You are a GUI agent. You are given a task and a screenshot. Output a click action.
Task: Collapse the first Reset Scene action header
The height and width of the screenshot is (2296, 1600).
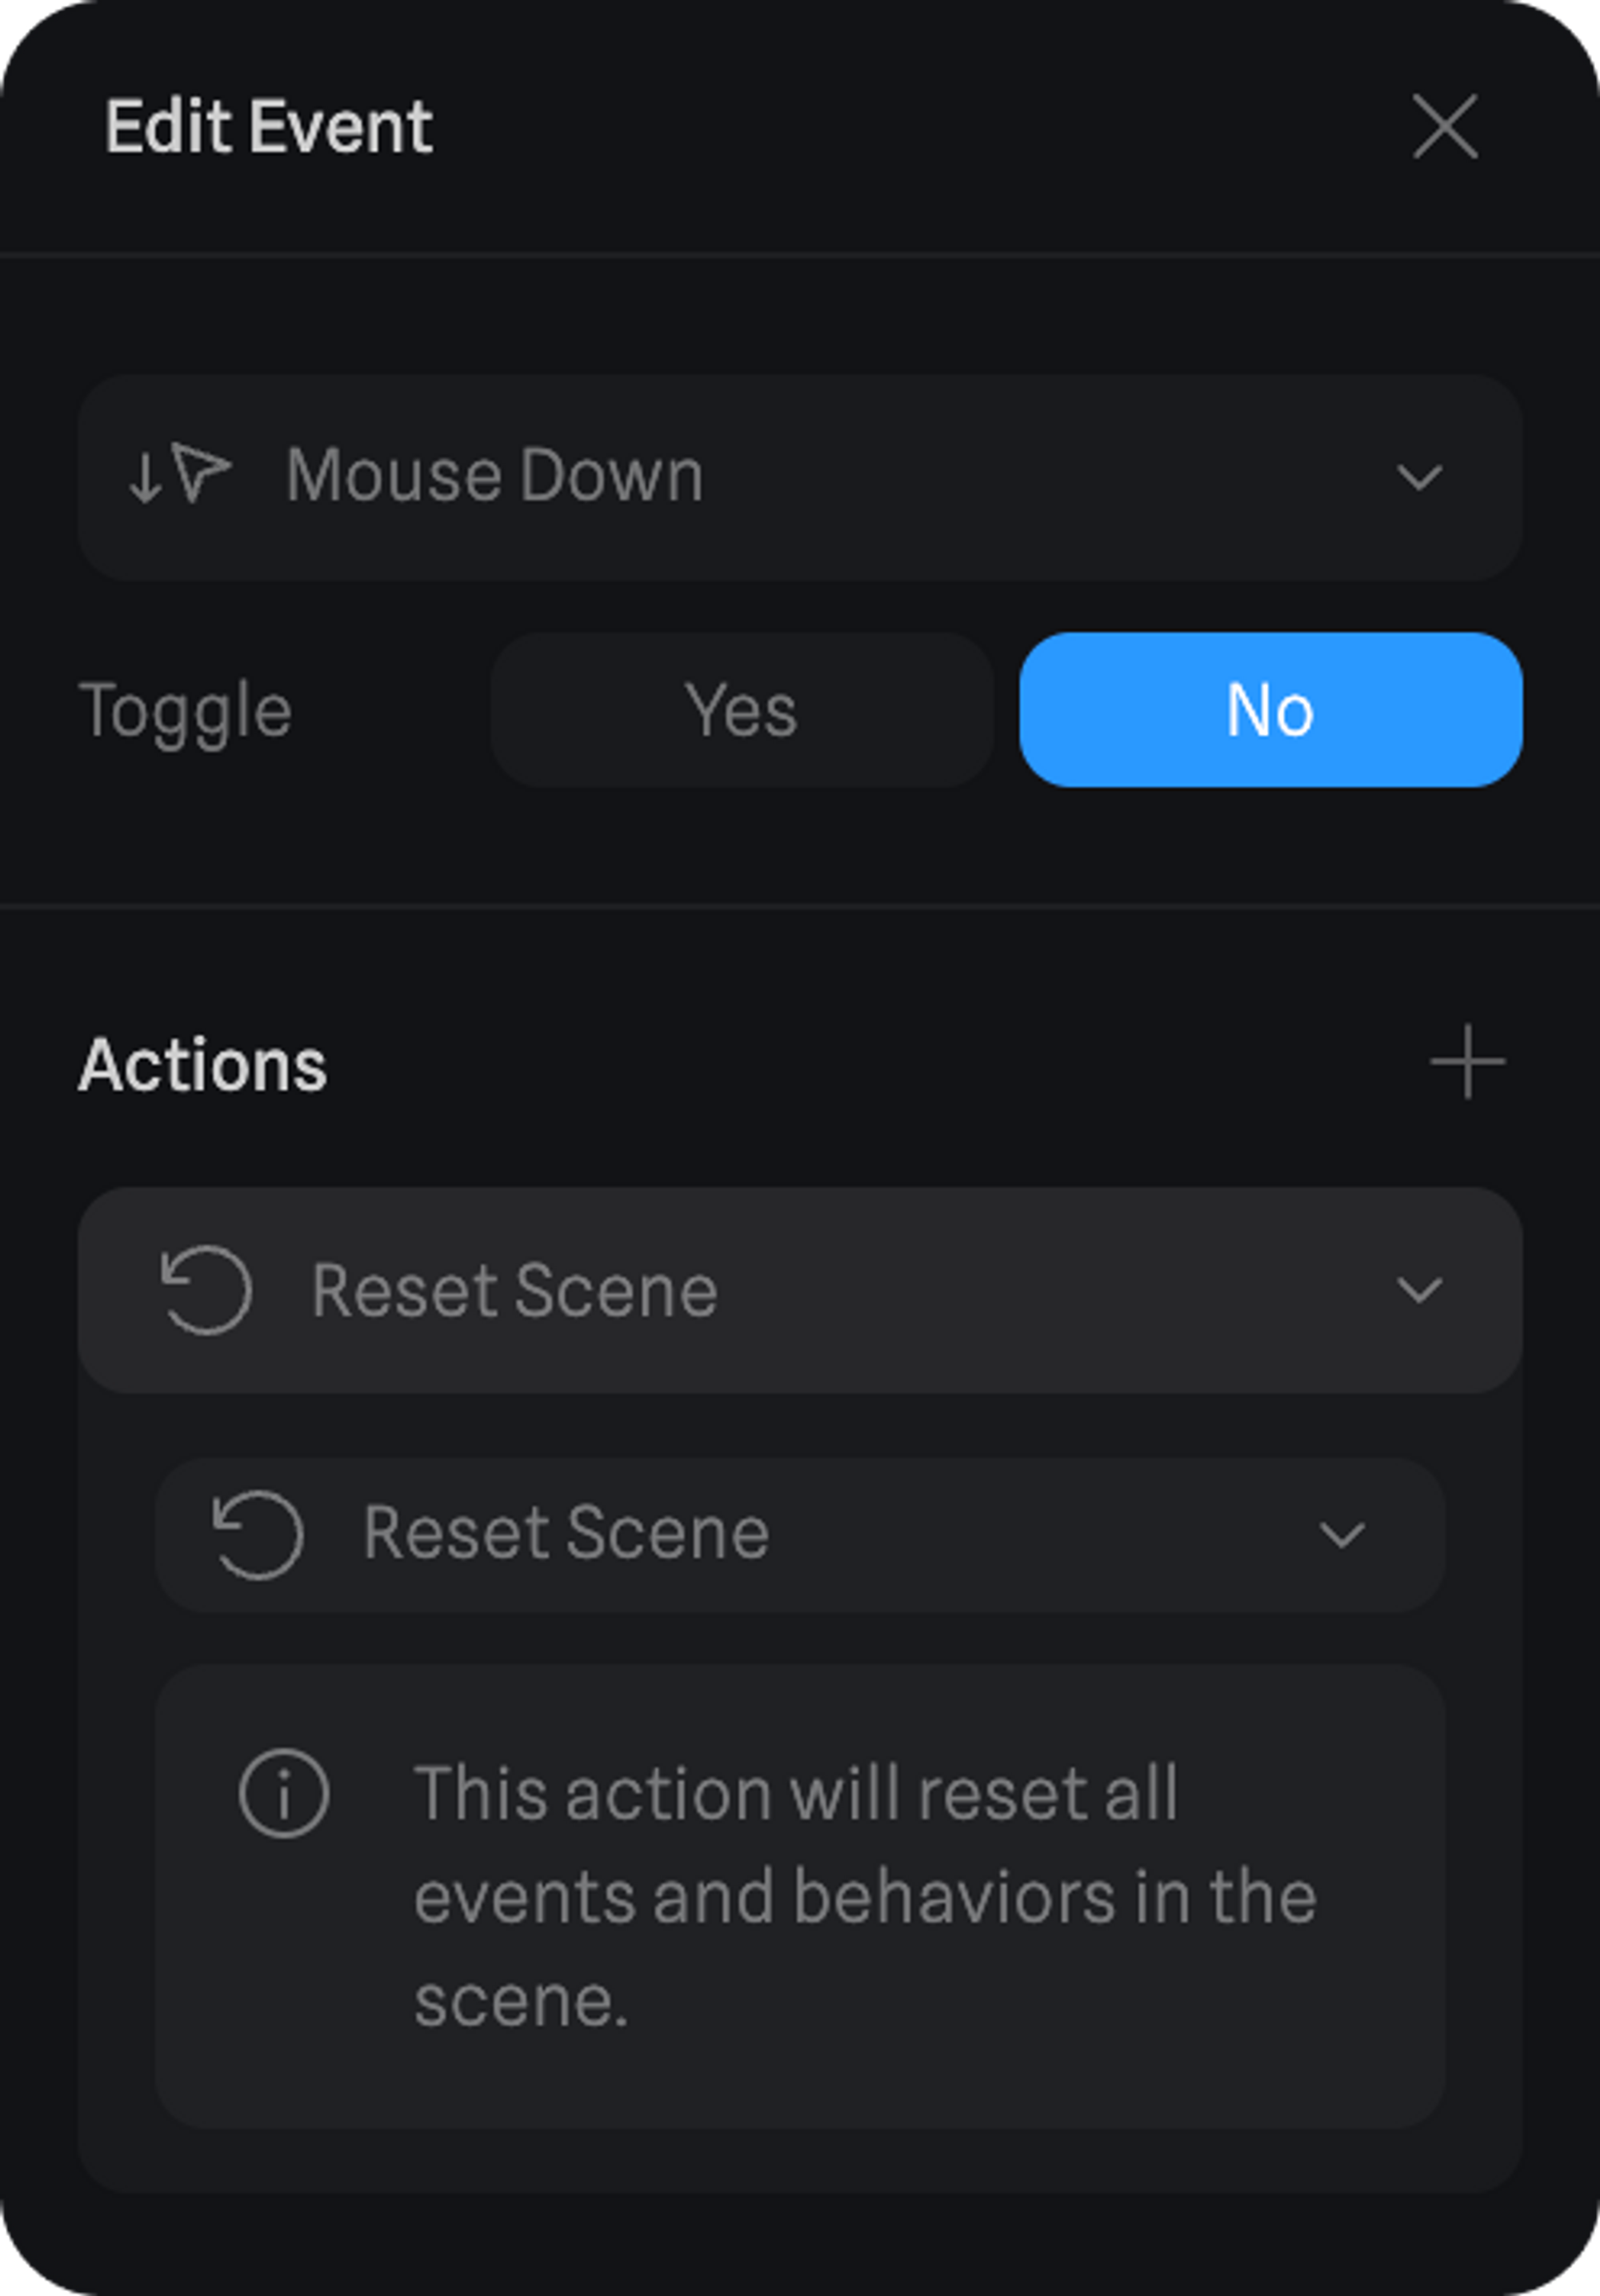point(799,1290)
